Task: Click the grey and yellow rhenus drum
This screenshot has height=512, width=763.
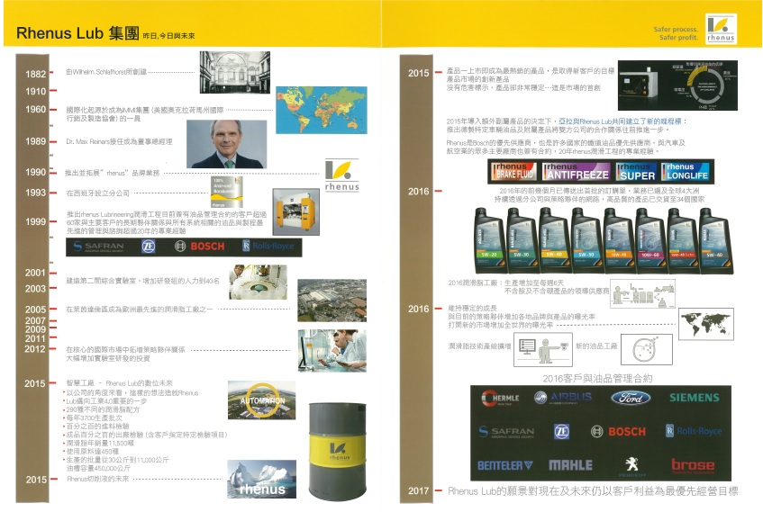Action: click(338, 452)
